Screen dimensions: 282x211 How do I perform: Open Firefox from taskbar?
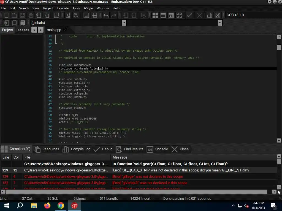(47, 206)
